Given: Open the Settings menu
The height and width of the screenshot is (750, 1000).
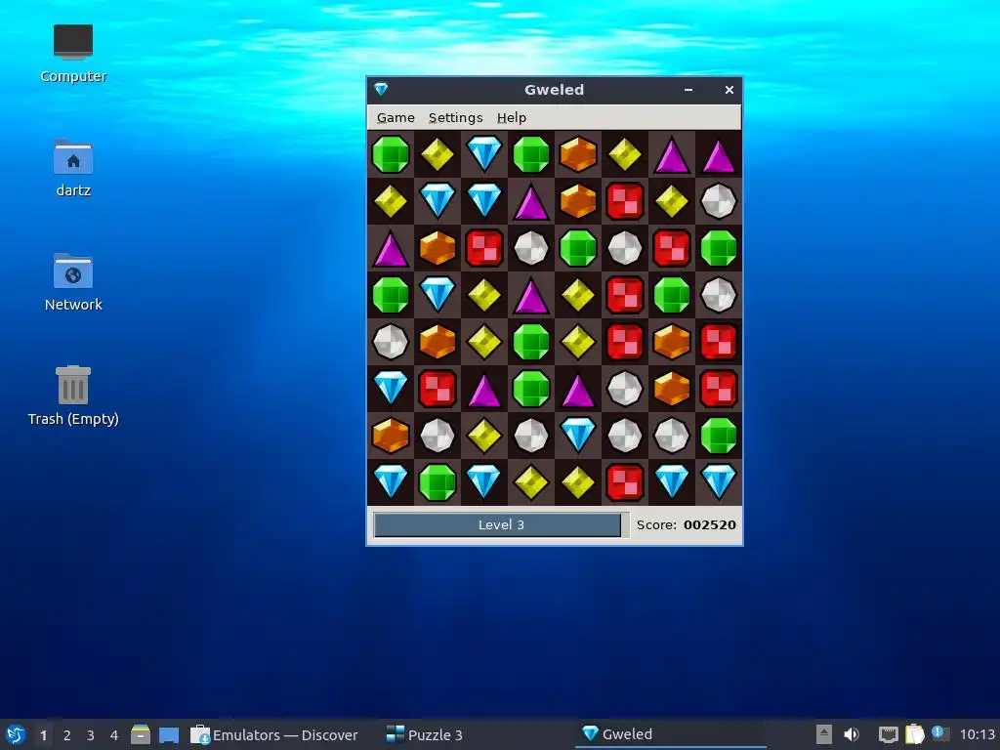Looking at the screenshot, I should pos(455,117).
